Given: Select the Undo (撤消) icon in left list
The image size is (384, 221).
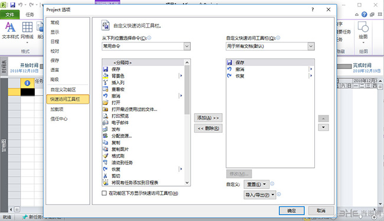Looking at the screenshot, I should [x=106, y=96].
